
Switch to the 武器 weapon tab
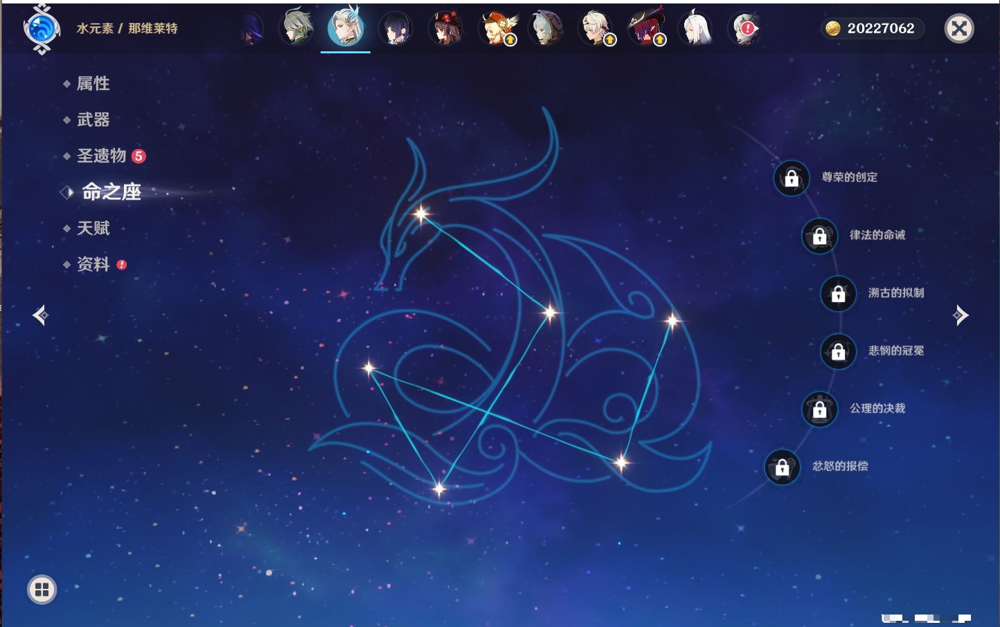pos(93,120)
